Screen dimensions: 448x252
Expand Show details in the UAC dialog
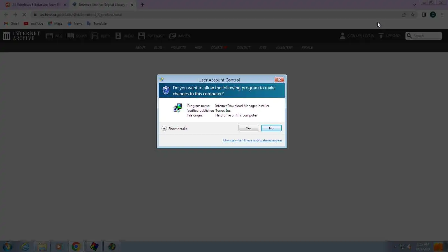coord(174,129)
